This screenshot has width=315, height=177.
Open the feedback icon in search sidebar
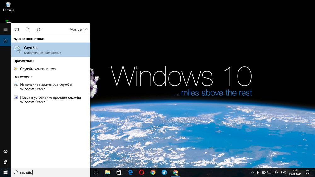(x=5, y=162)
